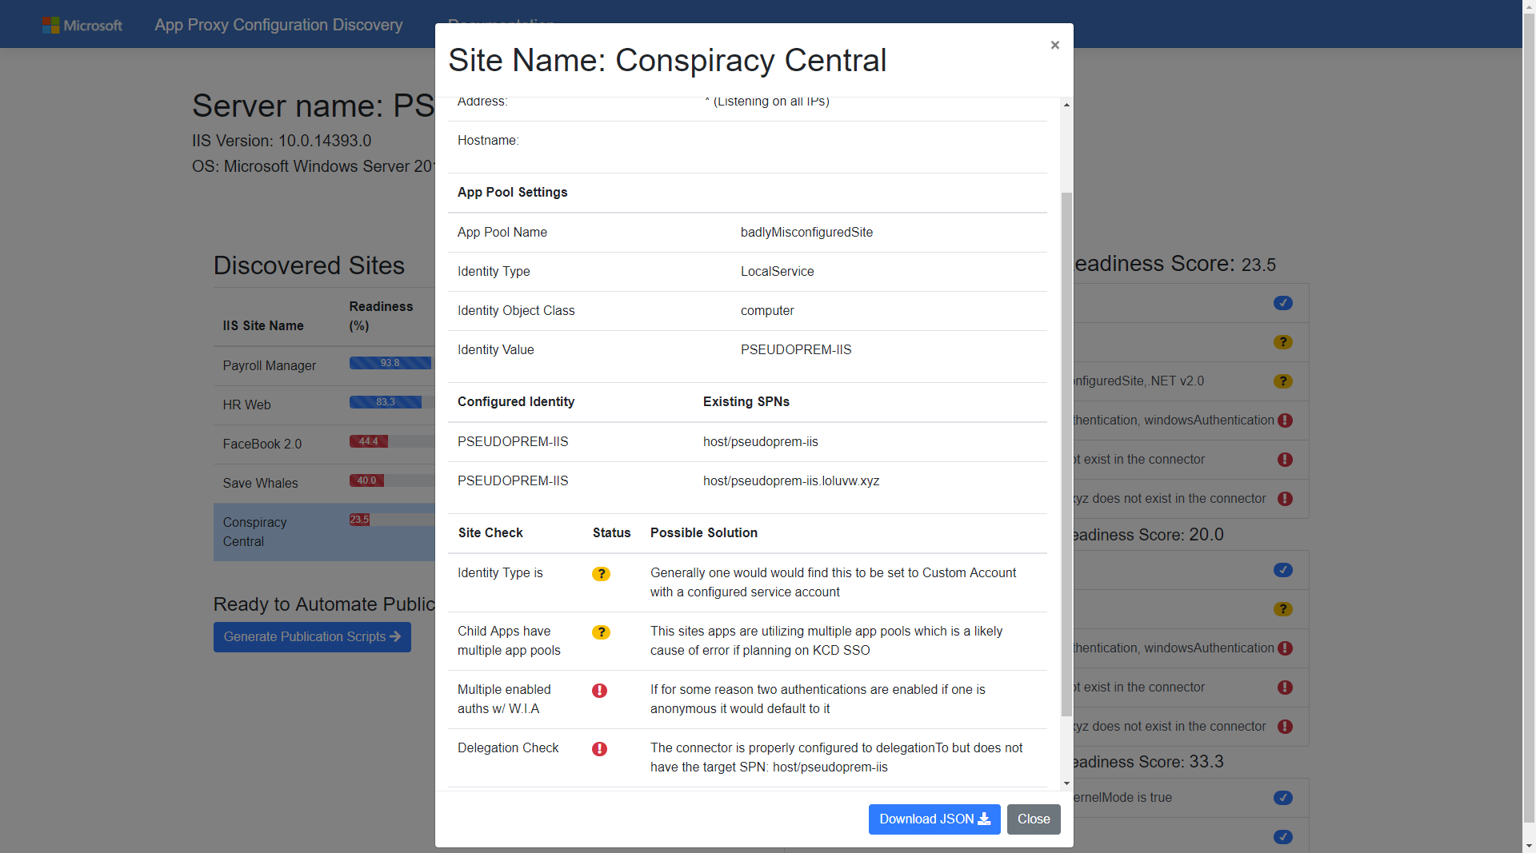
Task: Click the error icon beside Delegation Check
Action: click(599, 749)
